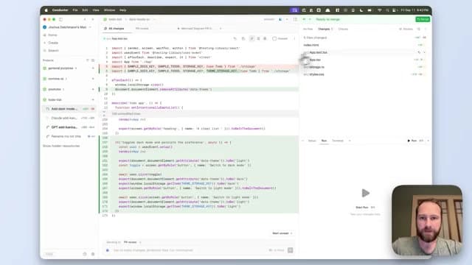Click the large play button to start run
The width and height of the screenshot is (472, 265).
(365, 193)
